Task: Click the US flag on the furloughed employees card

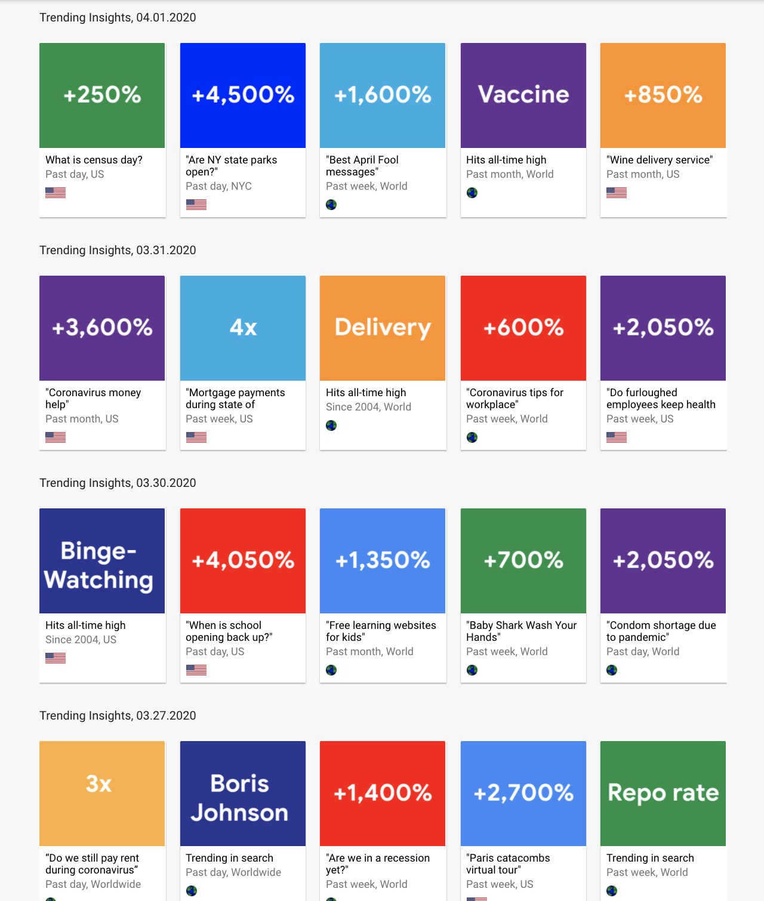Action: pos(615,437)
